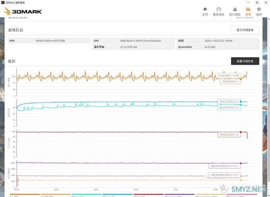
Task: Click the 13:20 time axis label
Action: (x=175, y=189)
